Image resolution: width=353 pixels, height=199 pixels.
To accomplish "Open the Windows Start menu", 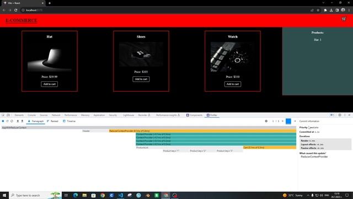I will pyautogui.click(x=4, y=195).
